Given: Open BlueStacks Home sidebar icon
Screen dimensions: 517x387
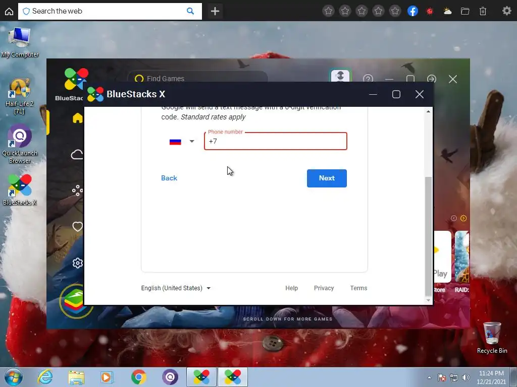Looking at the screenshot, I should pos(77,118).
